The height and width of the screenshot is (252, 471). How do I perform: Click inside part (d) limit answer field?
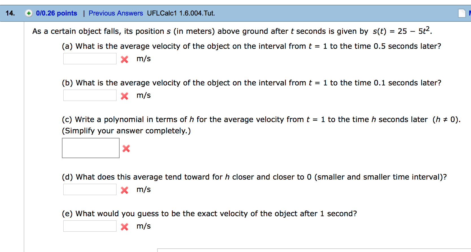90,189
